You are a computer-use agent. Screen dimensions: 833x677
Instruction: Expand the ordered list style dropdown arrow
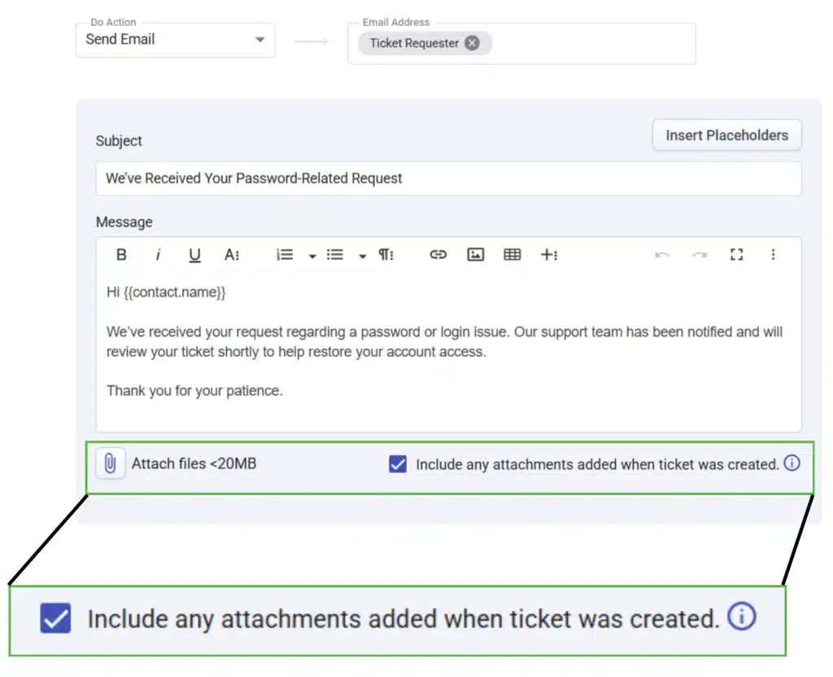tap(312, 256)
